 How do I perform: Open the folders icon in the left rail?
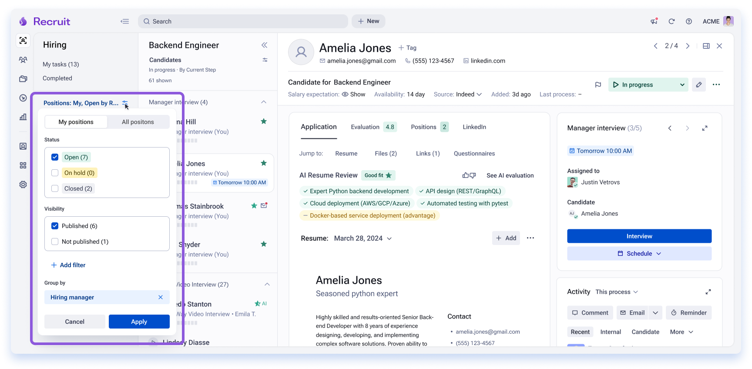[23, 79]
